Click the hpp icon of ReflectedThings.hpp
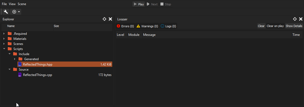This screenshot has width=304, height=107. [x=20, y=64]
